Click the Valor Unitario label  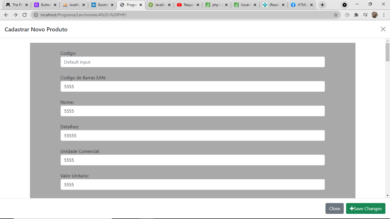pos(75,176)
